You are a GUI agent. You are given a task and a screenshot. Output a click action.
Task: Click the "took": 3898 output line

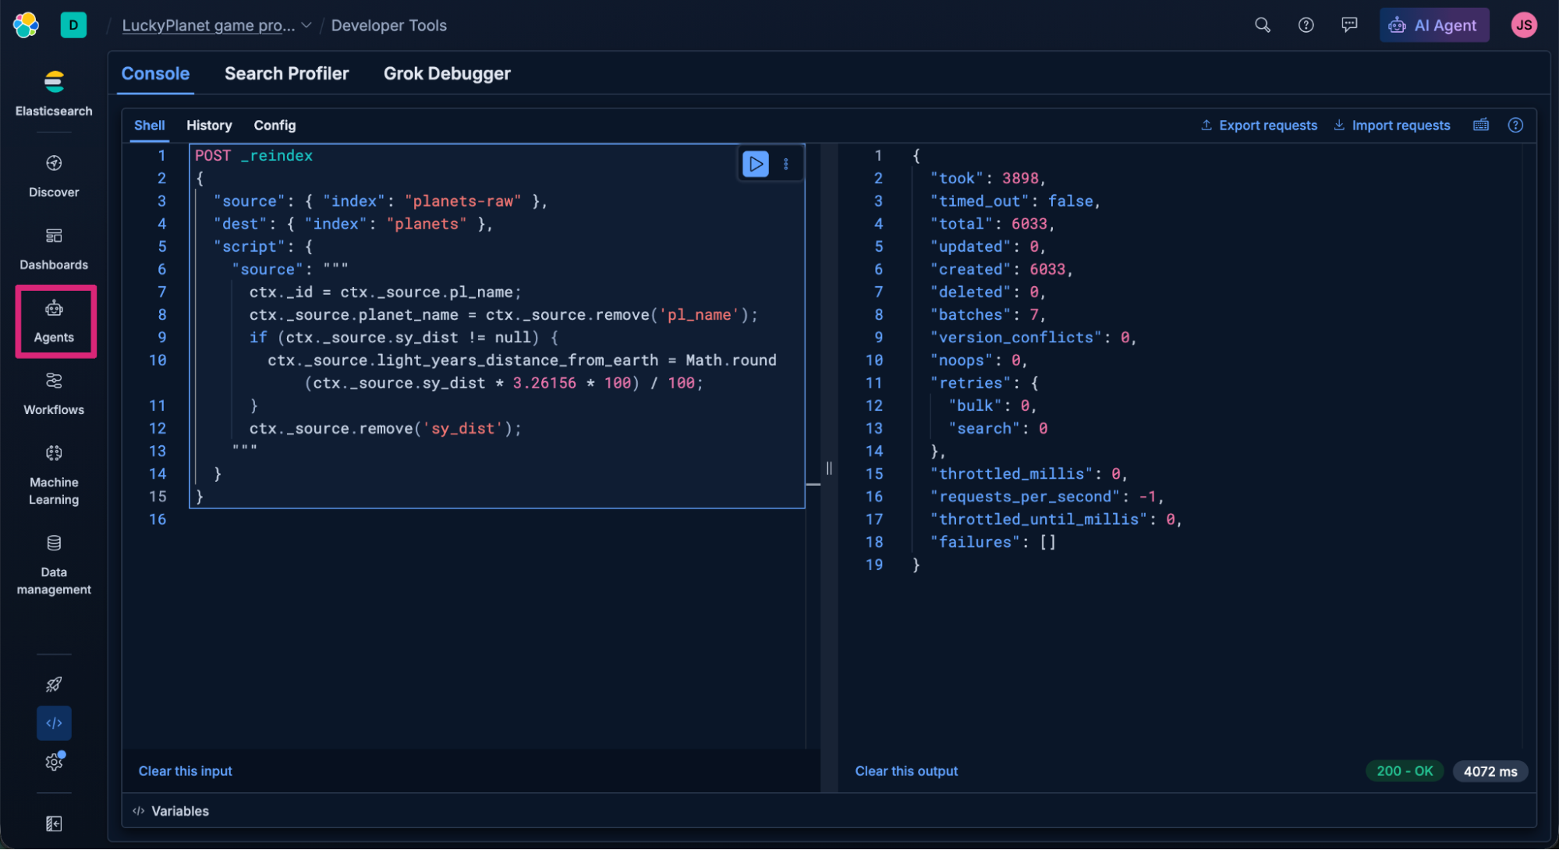(x=987, y=178)
